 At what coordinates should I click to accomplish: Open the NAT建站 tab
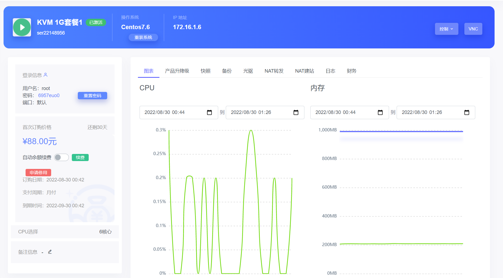(305, 71)
